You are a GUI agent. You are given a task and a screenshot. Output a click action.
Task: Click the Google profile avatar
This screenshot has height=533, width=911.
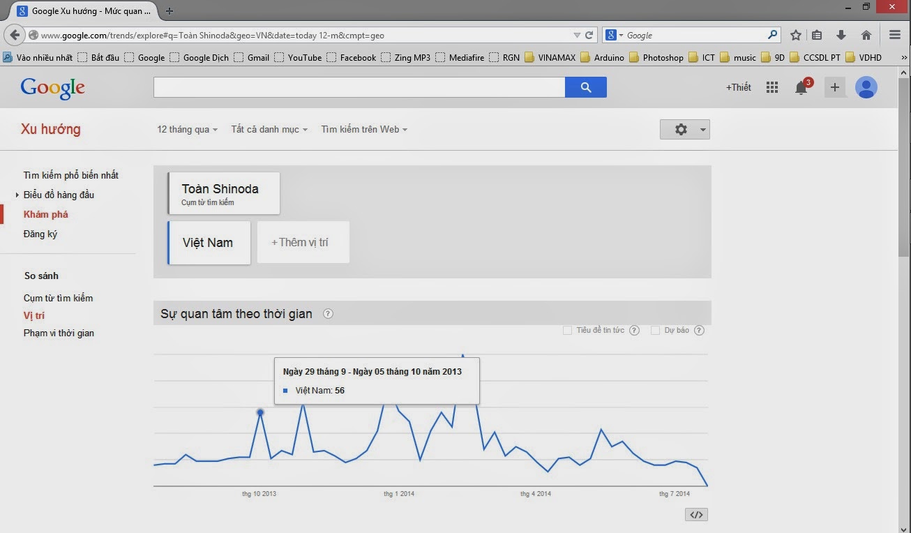coord(866,87)
